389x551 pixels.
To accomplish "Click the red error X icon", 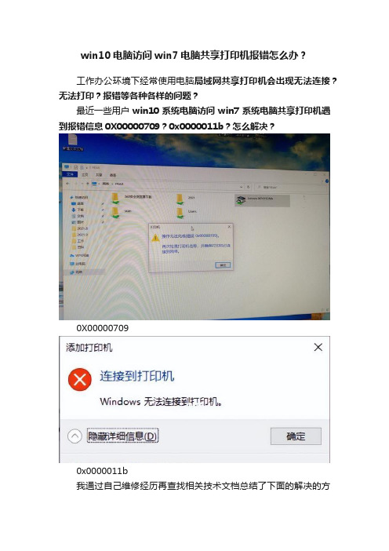I will coord(80,380).
